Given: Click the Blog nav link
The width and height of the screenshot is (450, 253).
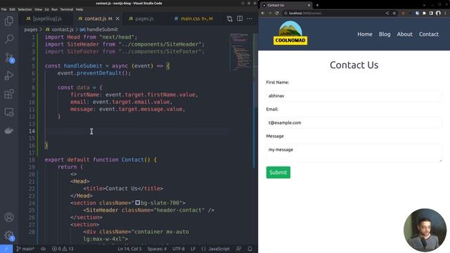Looking at the screenshot, I should coord(385,34).
